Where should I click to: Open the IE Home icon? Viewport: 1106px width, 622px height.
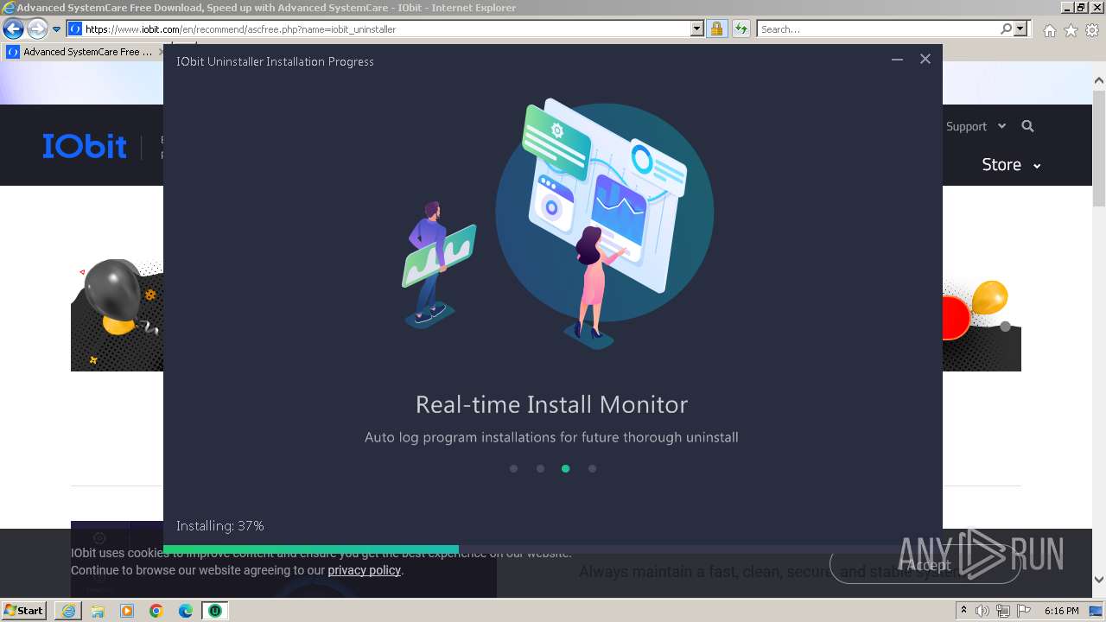point(1049,30)
